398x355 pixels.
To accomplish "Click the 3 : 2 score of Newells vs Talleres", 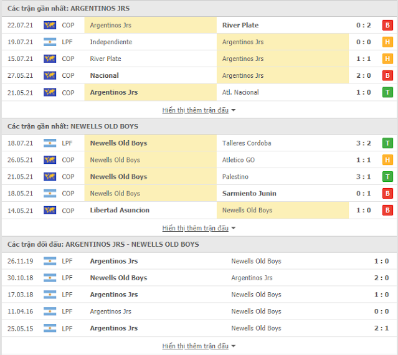I will pos(364,143).
